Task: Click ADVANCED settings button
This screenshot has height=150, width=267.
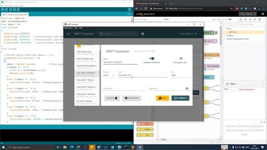Action: point(132,98)
